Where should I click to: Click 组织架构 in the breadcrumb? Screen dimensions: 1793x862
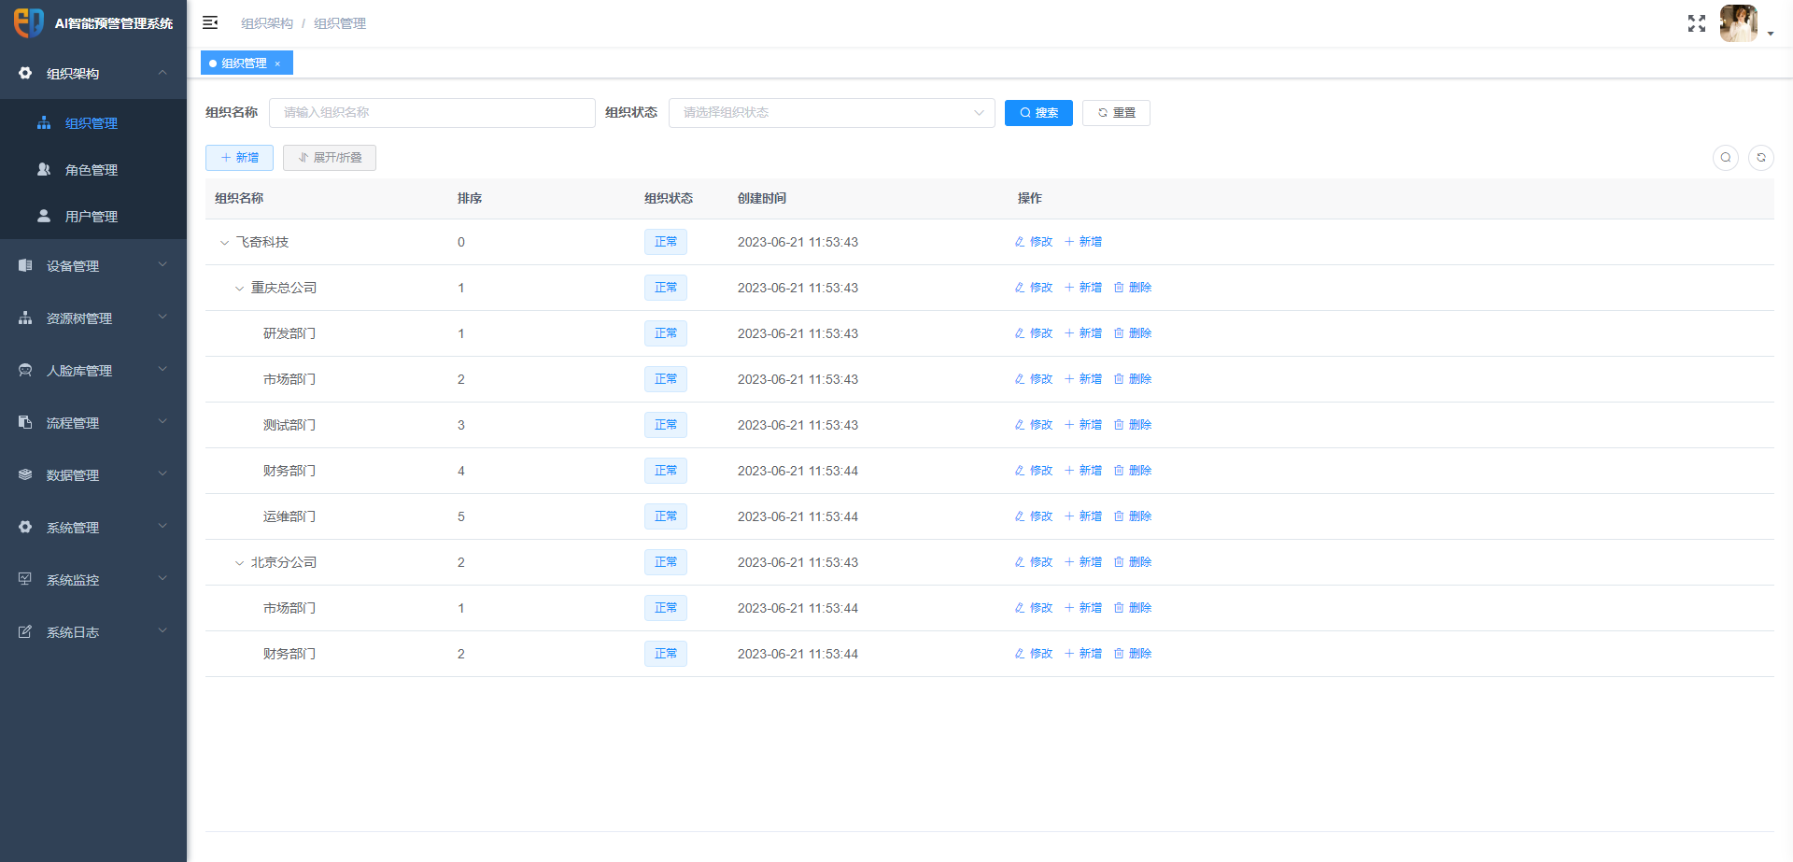[267, 23]
